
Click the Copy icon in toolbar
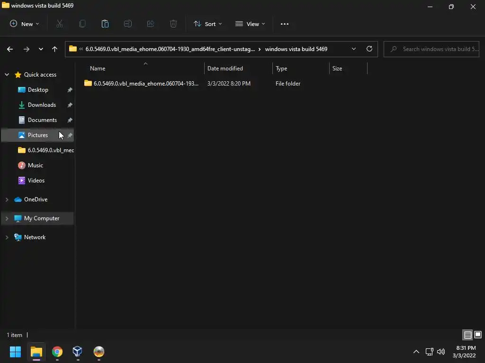[x=82, y=24]
